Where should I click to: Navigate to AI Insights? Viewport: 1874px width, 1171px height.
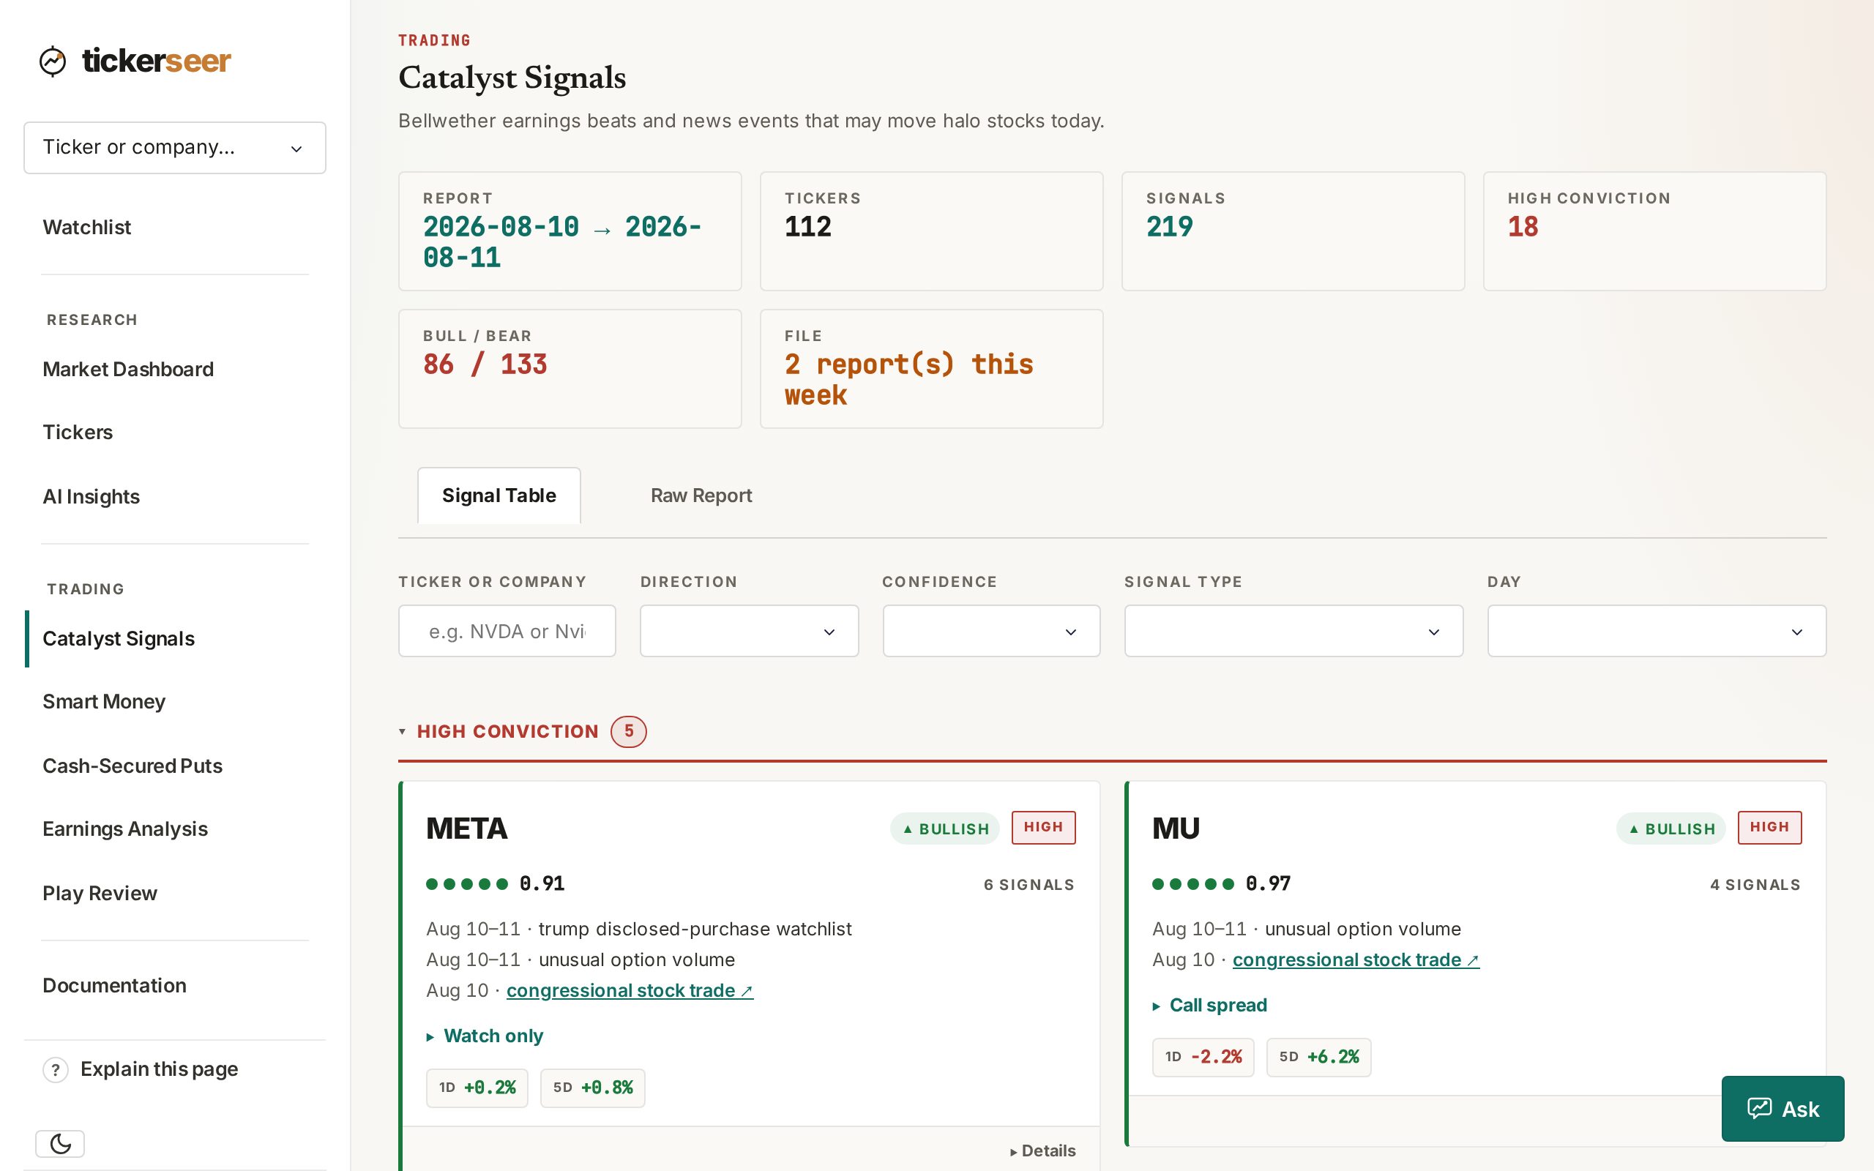point(92,496)
